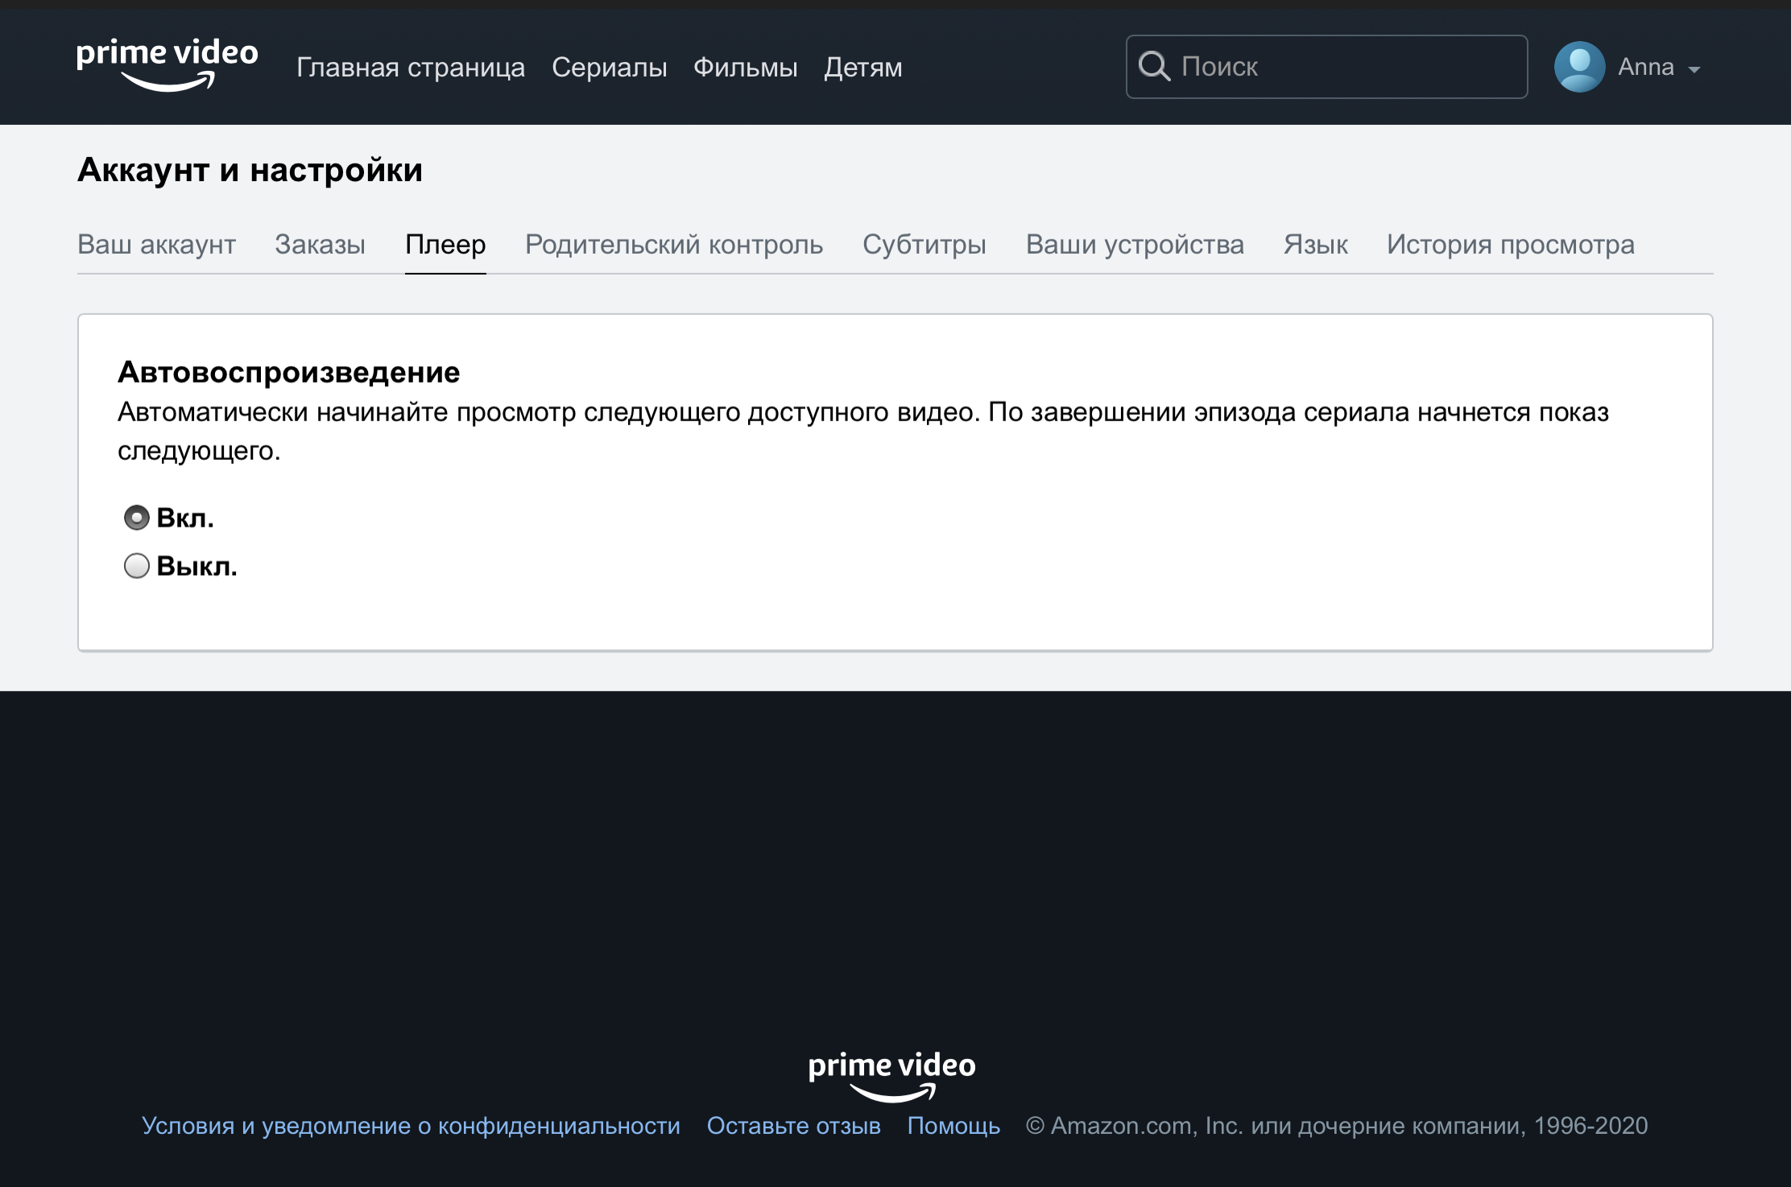Image resolution: width=1791 pixels, height=1187 pixels.
Task: Switch to the Заказы tab
Action: [x=320, y=244]
